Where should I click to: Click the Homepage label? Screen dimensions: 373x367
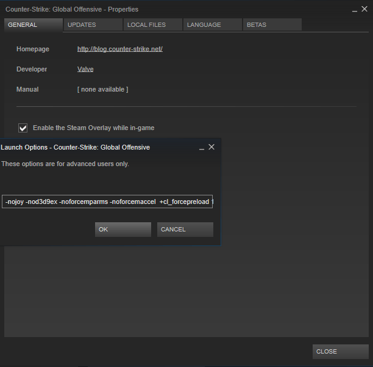(x=33, y=49)
